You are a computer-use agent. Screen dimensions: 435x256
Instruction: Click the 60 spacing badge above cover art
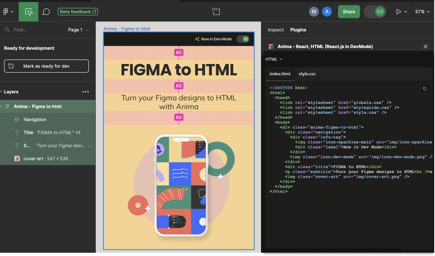tap(179, 117)
